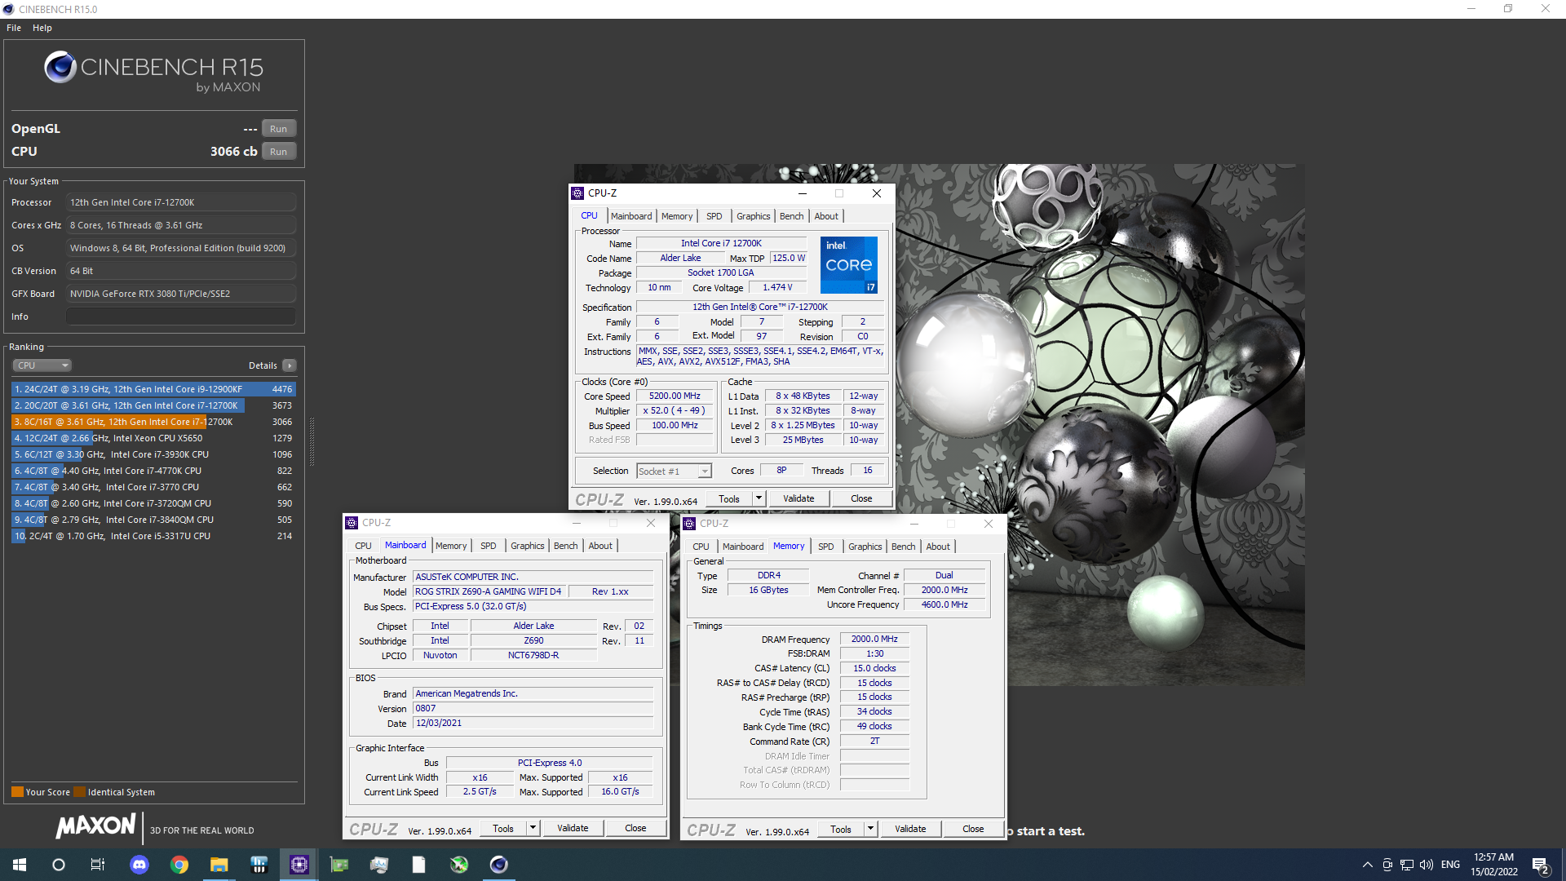The height and width of the screenshot is (881, 1566).
Task: Open network status in system tray
Action: point(1406,865)
